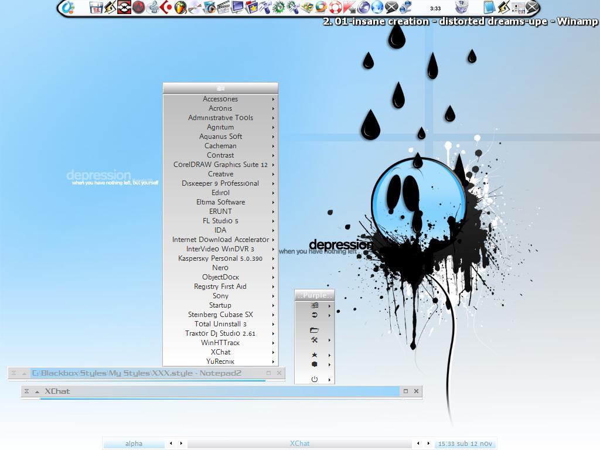The image size is (600, 450).
Task: Click the up-arrow icon on Notepad2 title bar
Action: [x=24, y=373]
